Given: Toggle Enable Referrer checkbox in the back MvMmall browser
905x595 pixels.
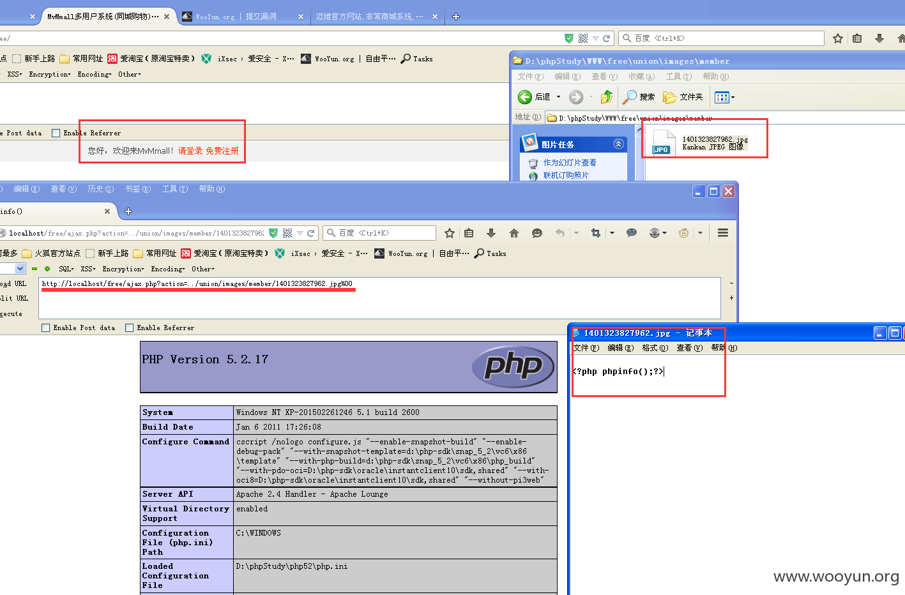Looking at the screenshot, I should pos(56,133).
